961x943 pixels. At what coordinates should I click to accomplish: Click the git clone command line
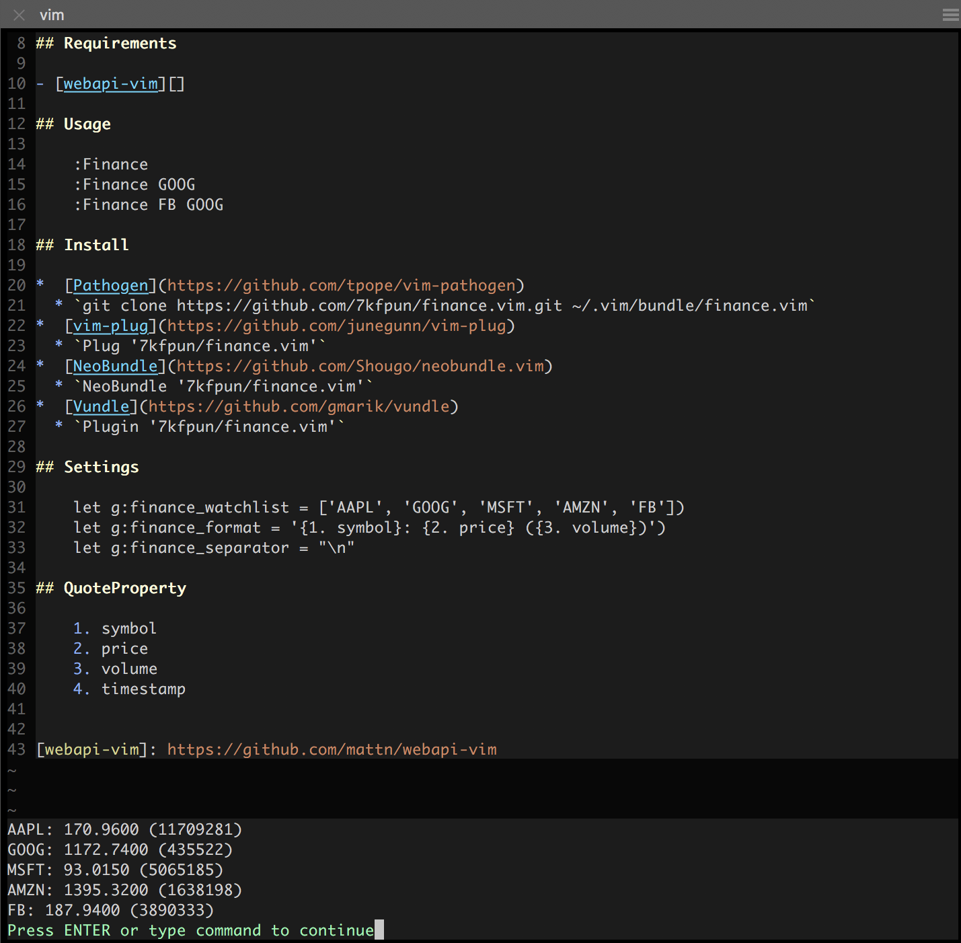tap(445, 306)
